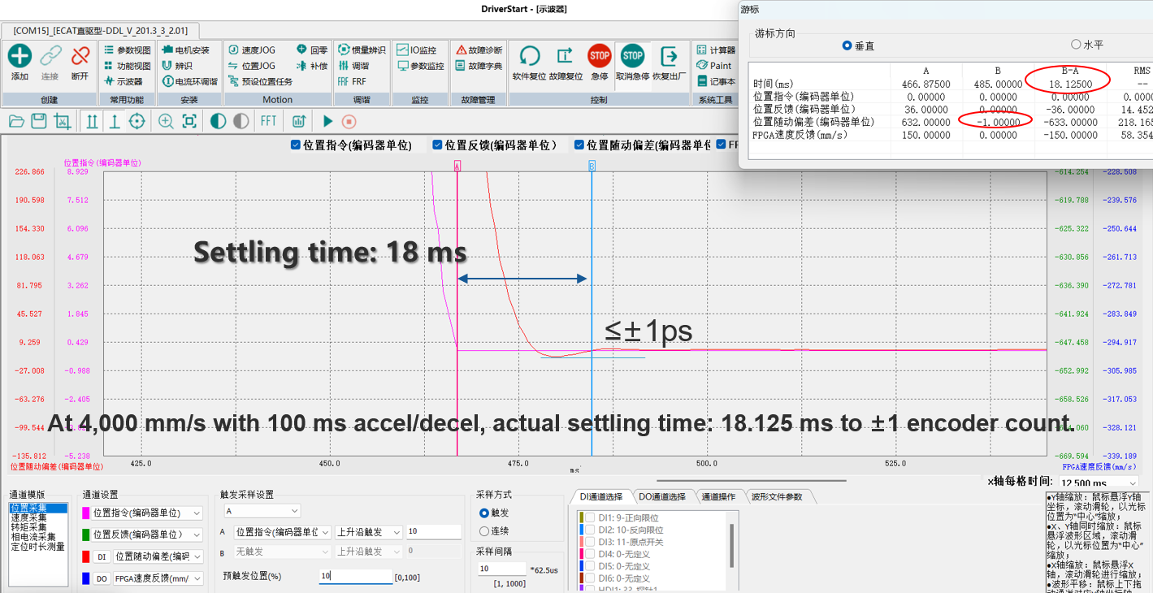Click the zoom-in magnifier icon
Image resolution: width=1153 pixels, height=593 pixels.
coord(166,121)
